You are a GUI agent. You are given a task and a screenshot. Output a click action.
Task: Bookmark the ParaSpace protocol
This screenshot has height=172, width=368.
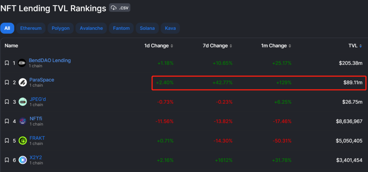pyautogui.click(x=7, y=82)
